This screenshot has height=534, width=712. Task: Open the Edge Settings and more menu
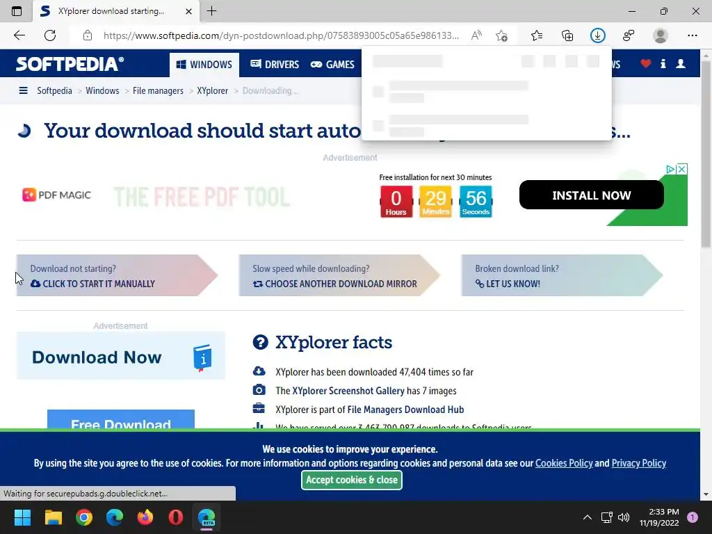tap(692, 35)
